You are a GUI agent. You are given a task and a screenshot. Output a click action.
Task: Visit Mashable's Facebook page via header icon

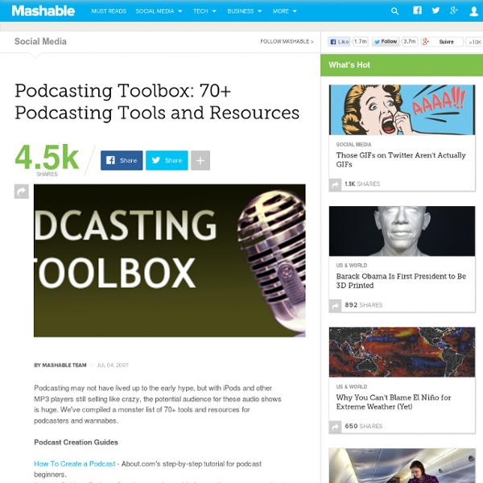[x=417, y=10]
